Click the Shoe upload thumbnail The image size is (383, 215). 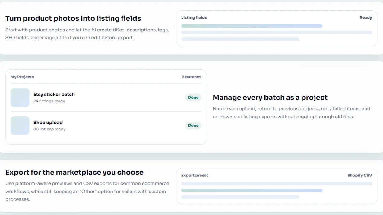coord(20,126)
